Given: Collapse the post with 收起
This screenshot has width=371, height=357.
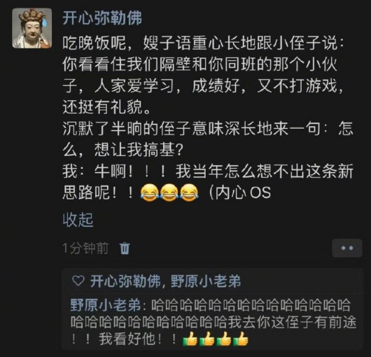Looking at the screenshot, I should click(78, 220).
